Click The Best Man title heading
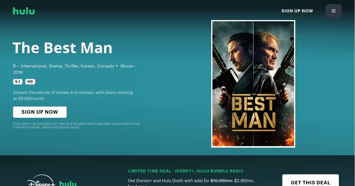This screenshot has width=355, height=186. coord(62,48)
